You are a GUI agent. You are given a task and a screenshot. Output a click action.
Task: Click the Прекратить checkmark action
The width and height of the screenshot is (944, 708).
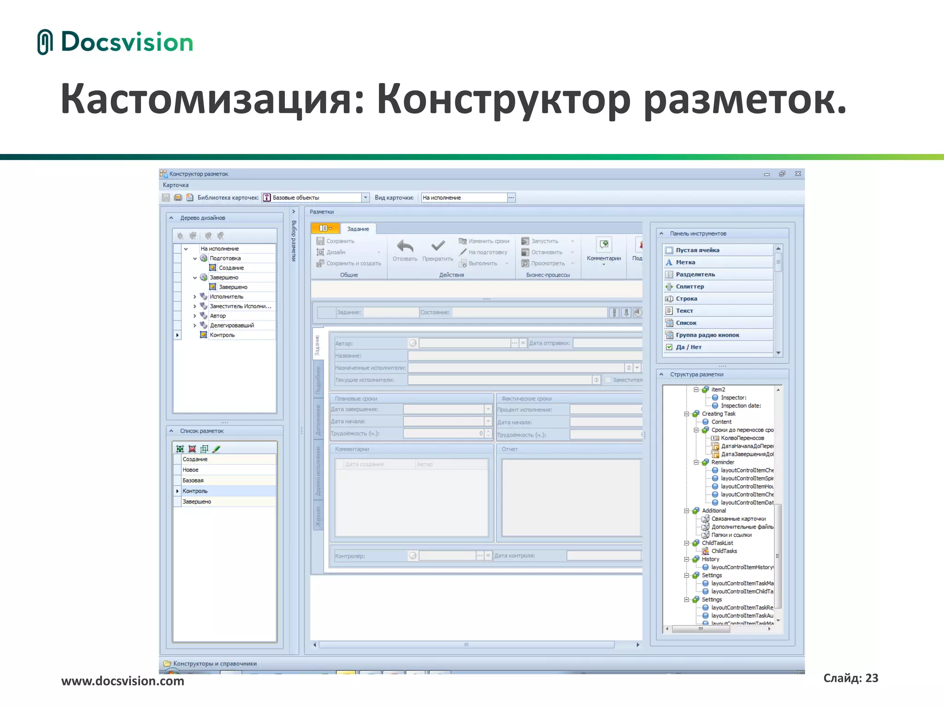tap(437, 250)
